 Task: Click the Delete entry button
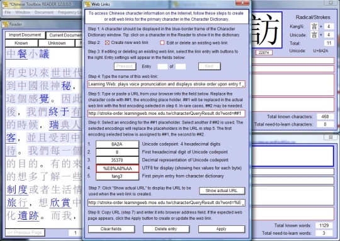(x=166, y=229)
